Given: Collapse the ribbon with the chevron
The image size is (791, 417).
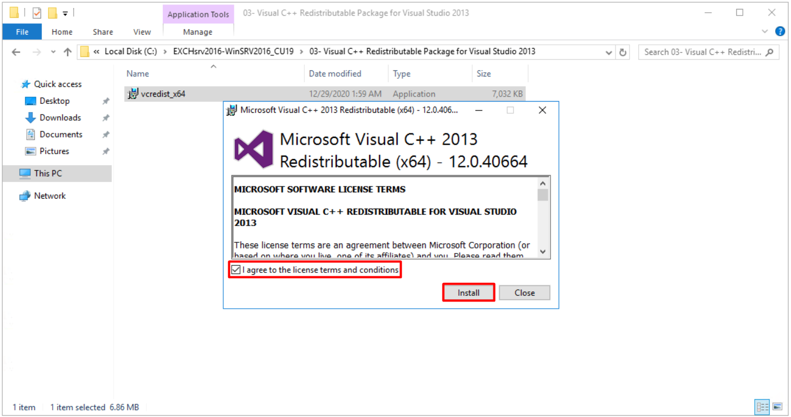Looking at the screenshot, I should 766,31.
